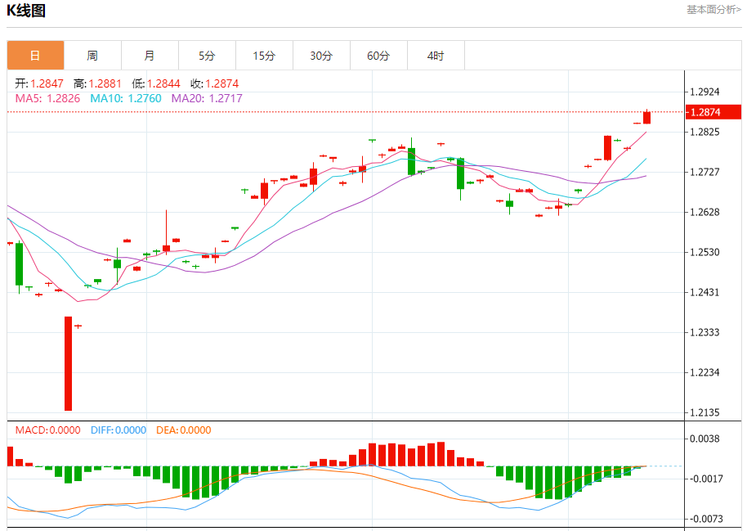Select the 日 daily chart tab
This screenshot has height=531, width=747.
(35, 56)
